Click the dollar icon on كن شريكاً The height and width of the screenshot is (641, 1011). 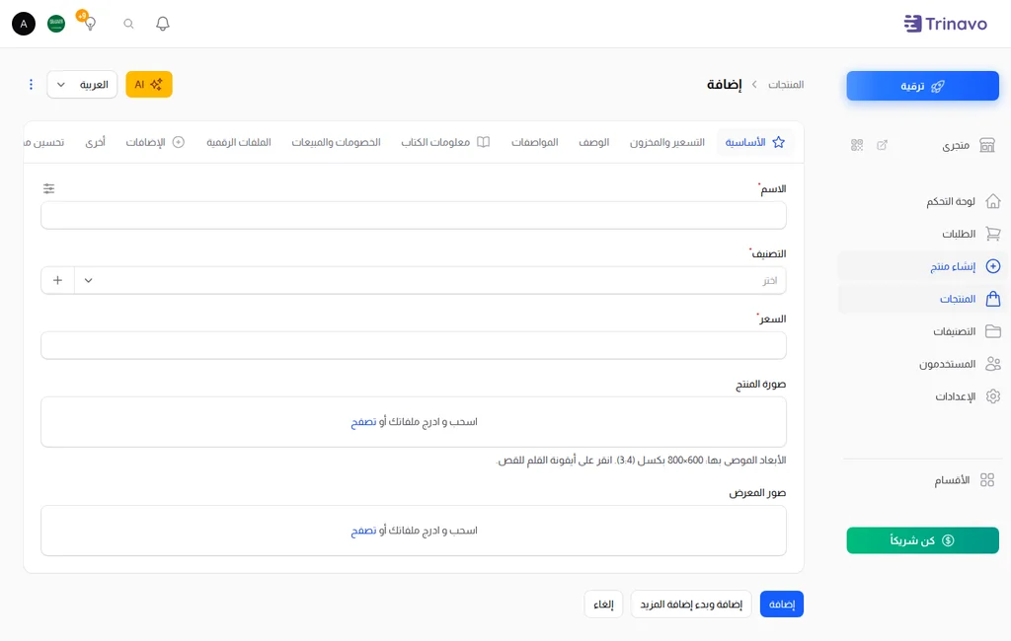948,540
